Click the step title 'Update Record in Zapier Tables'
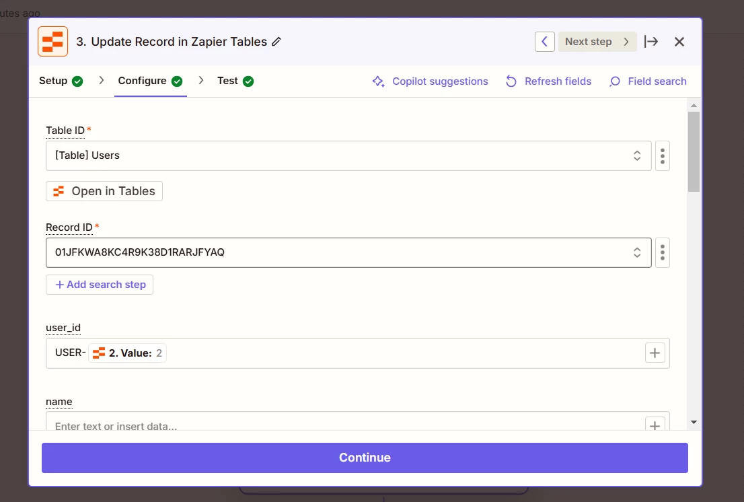 179,42
